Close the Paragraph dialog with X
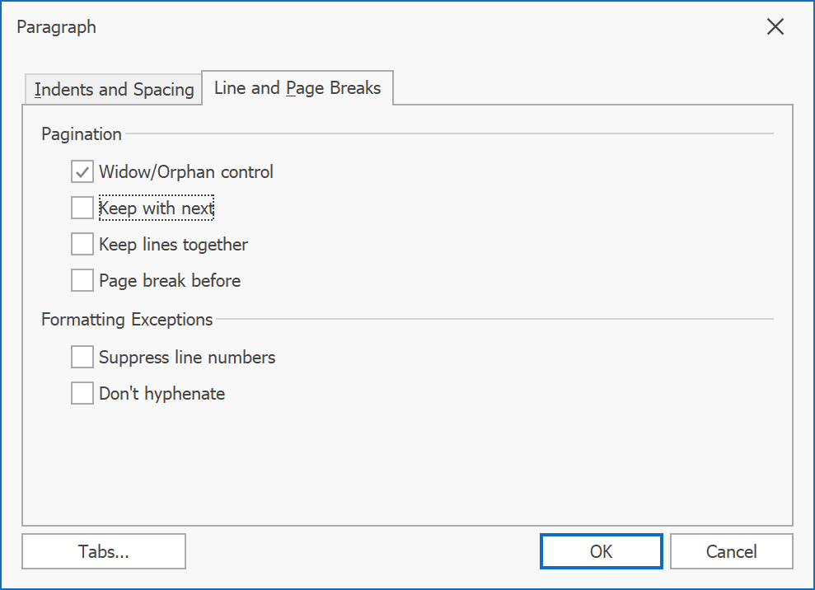The width and height of the screenshot is (815, 590). [x=775, y=26]
